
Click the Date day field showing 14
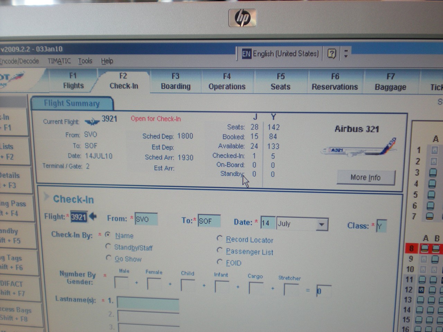coord(268,223)
